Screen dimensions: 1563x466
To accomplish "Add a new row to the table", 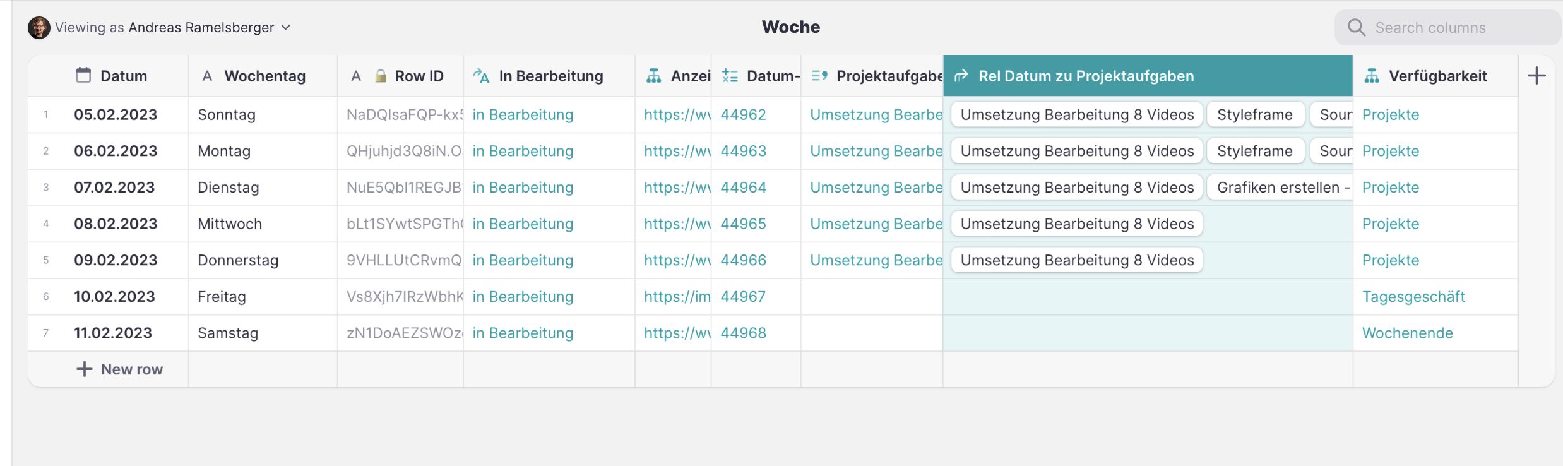I will (x=120, y=369).
